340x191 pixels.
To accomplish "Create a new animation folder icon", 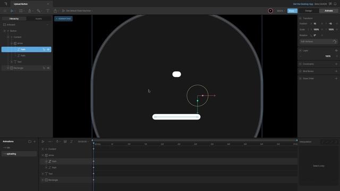I will [30, 142].
